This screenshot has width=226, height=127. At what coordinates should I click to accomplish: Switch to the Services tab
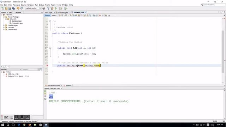pyautogui.click(x=18, y=13)
